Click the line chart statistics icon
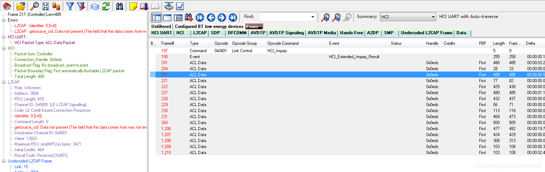Image resolution: width=545 pixels, height=172 pixels. 180,6
